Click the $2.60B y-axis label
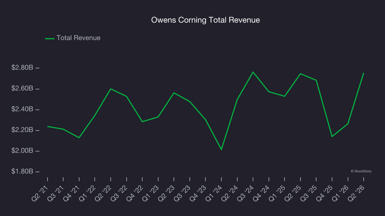This screenshot has height=216, width=385. point(22,88)
